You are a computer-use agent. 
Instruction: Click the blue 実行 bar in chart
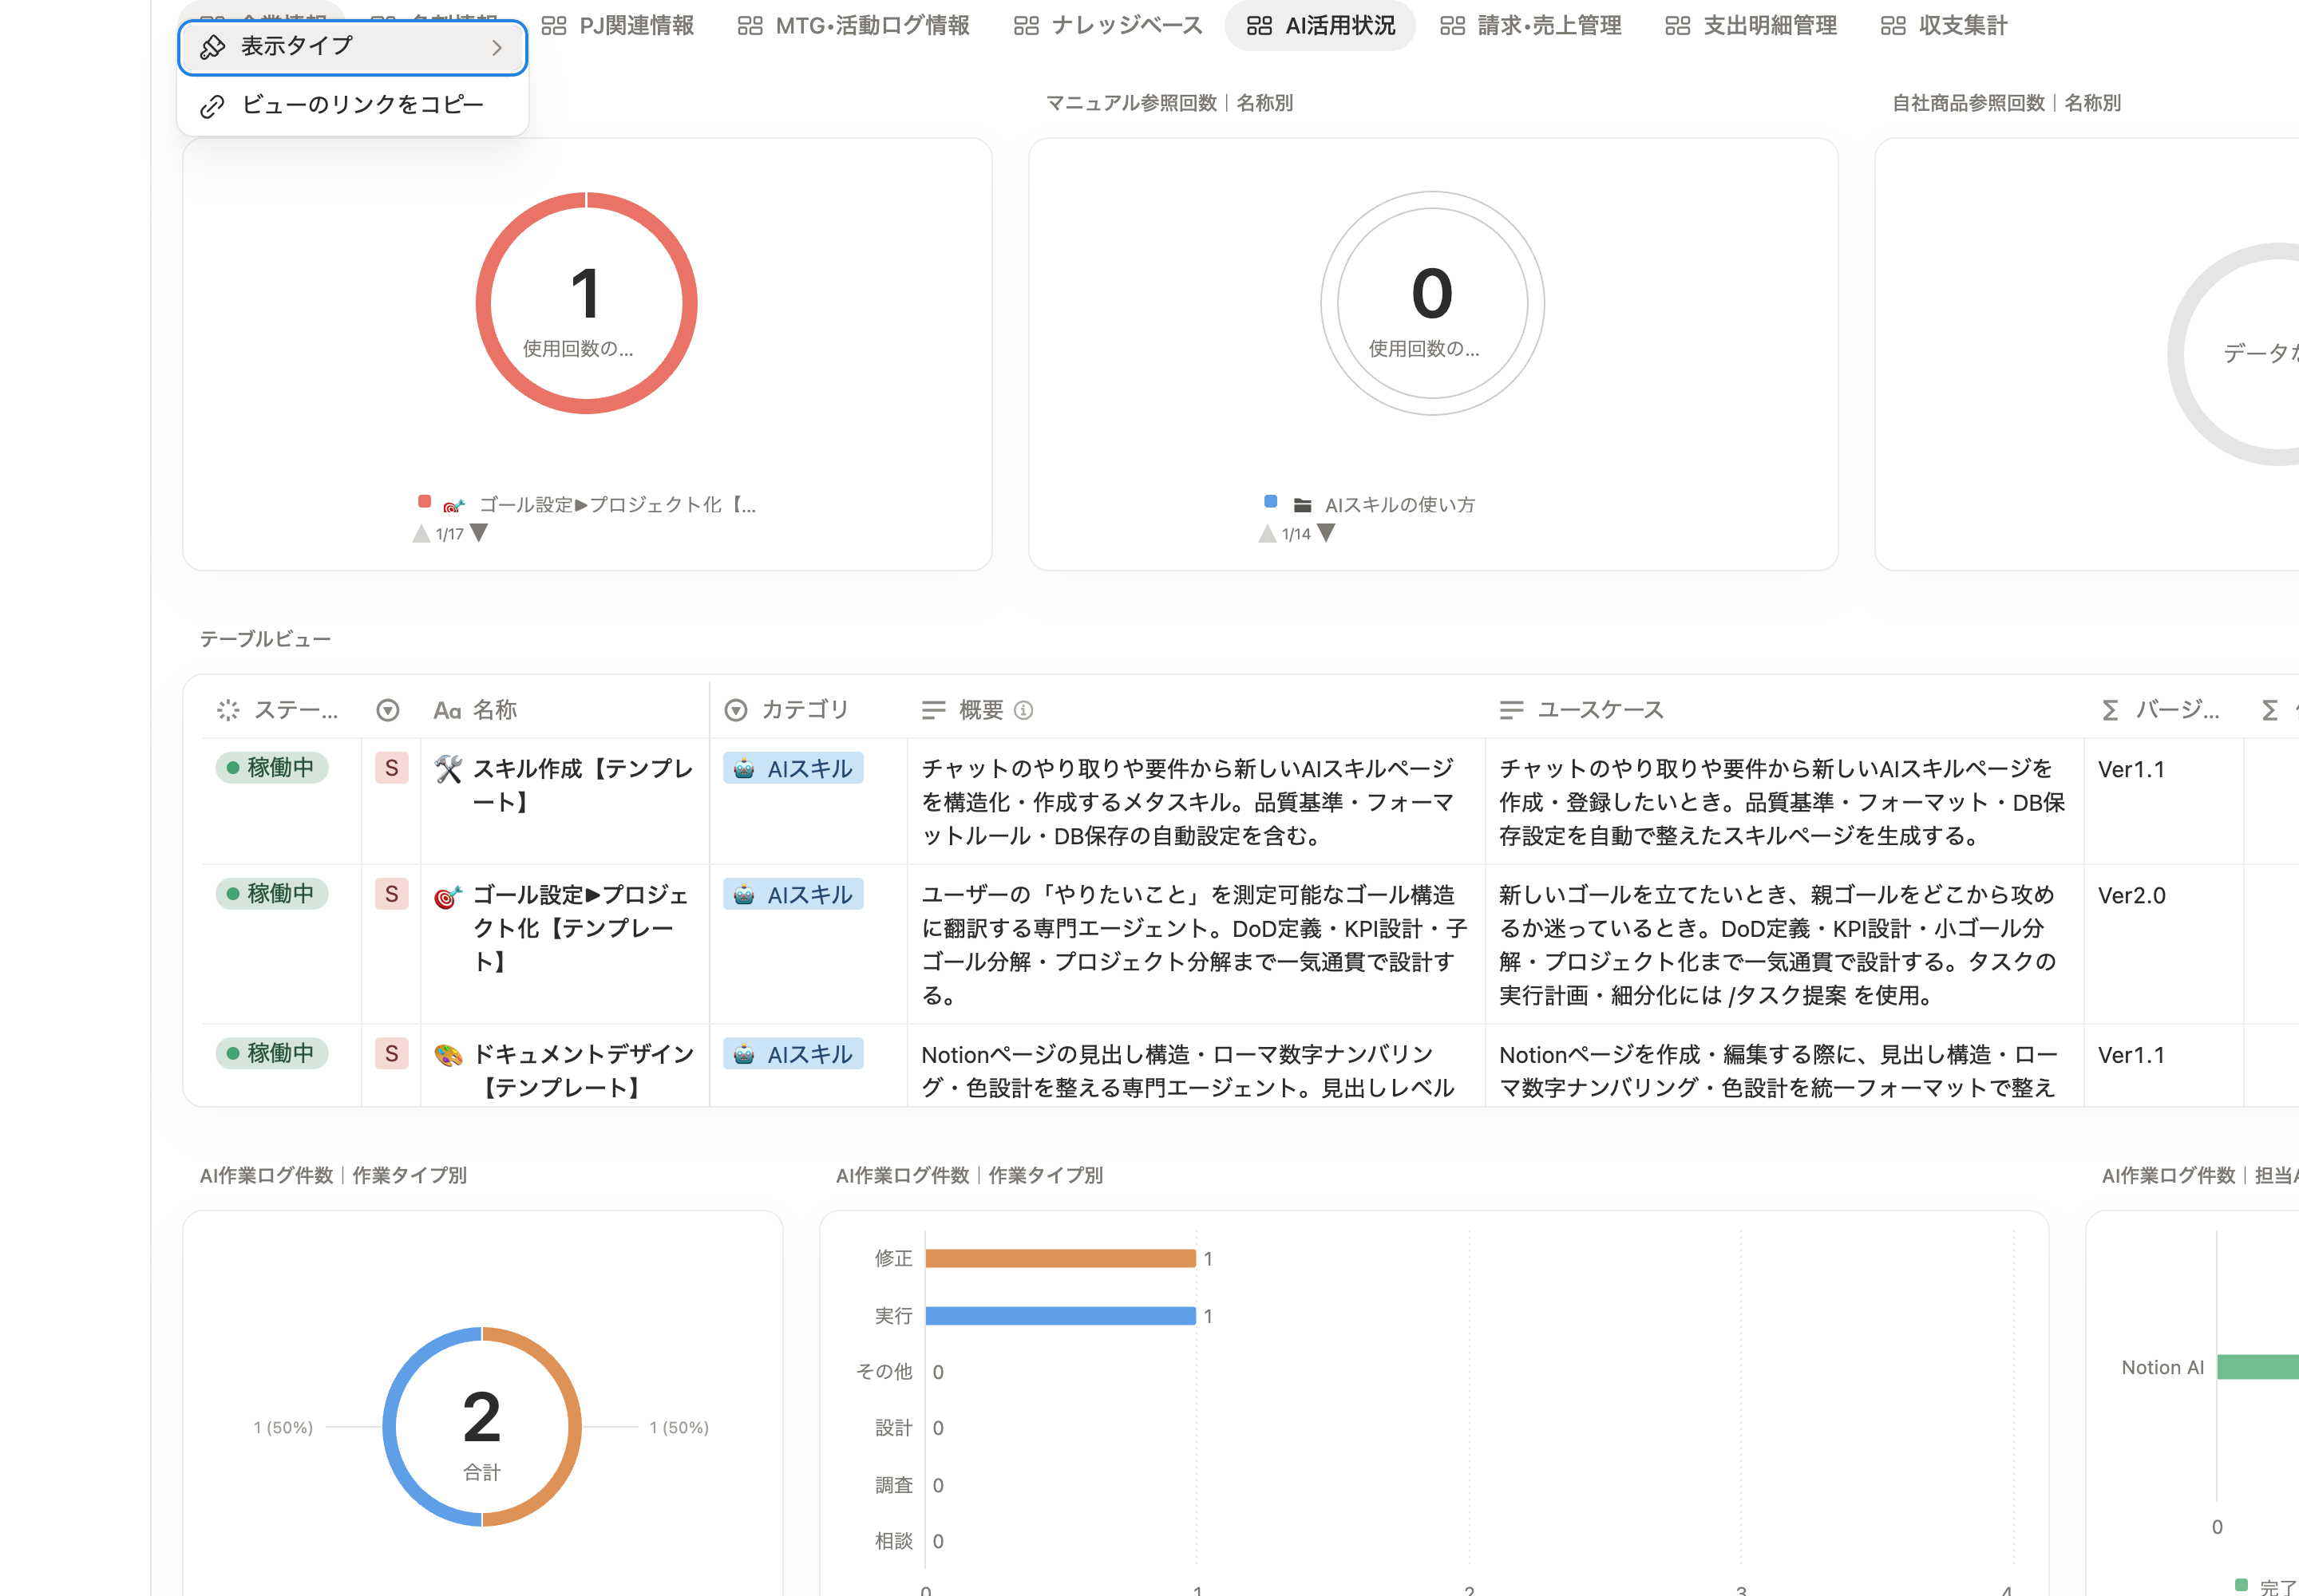[x=1060, y=1315]
